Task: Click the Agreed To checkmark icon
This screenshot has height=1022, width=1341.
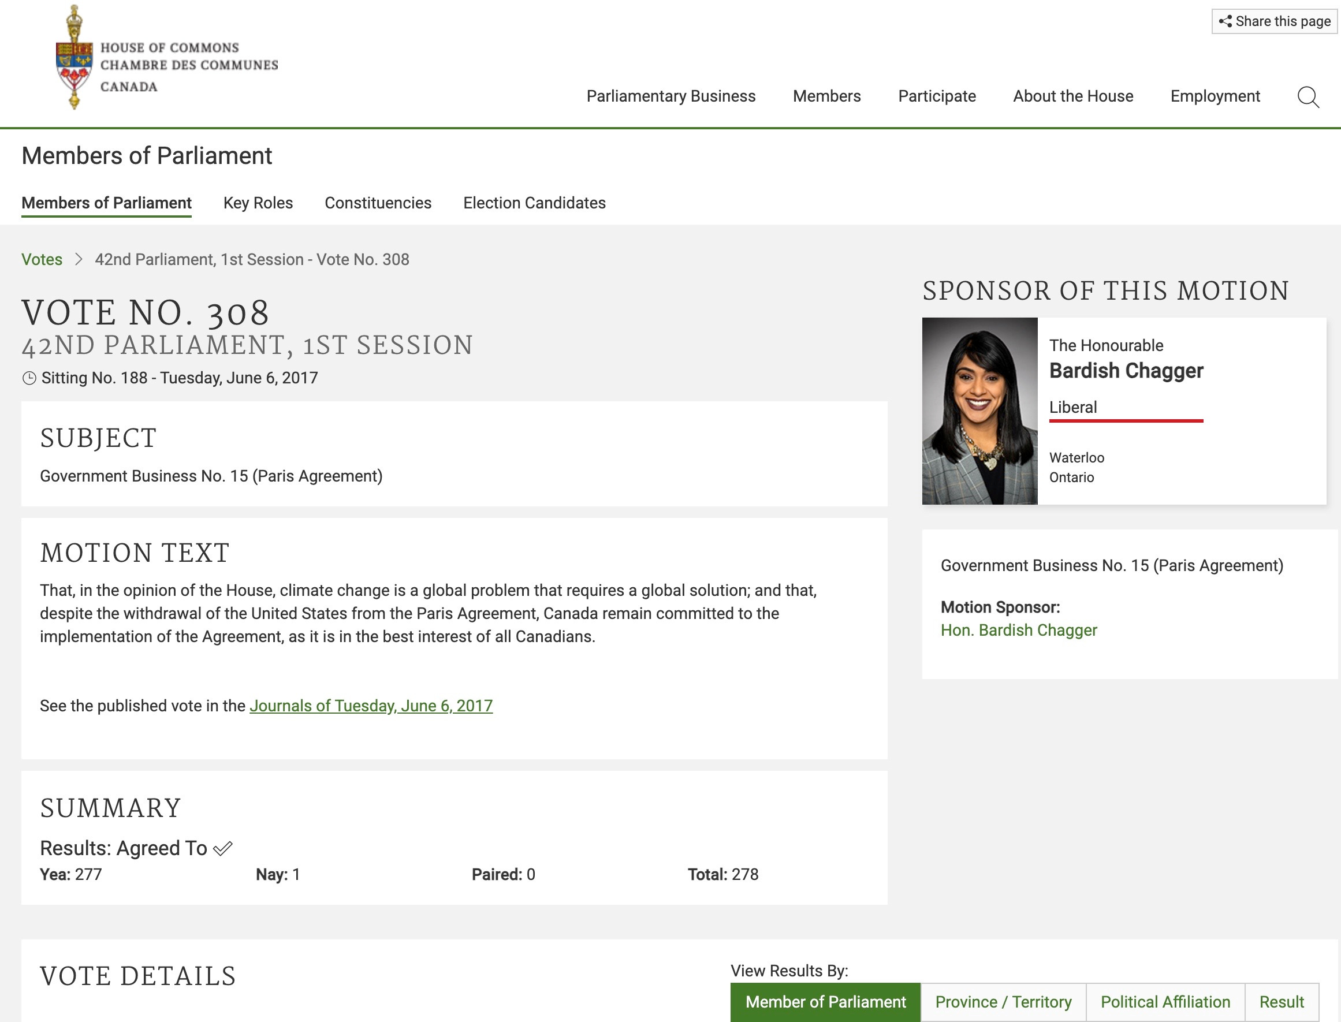Action: tap(223, 848)
